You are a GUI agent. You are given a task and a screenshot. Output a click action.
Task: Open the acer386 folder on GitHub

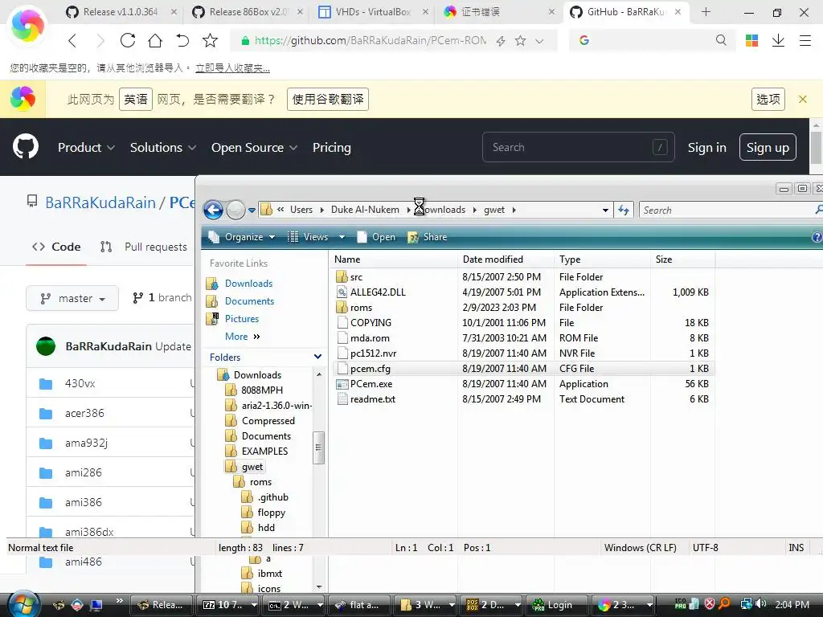84,414
